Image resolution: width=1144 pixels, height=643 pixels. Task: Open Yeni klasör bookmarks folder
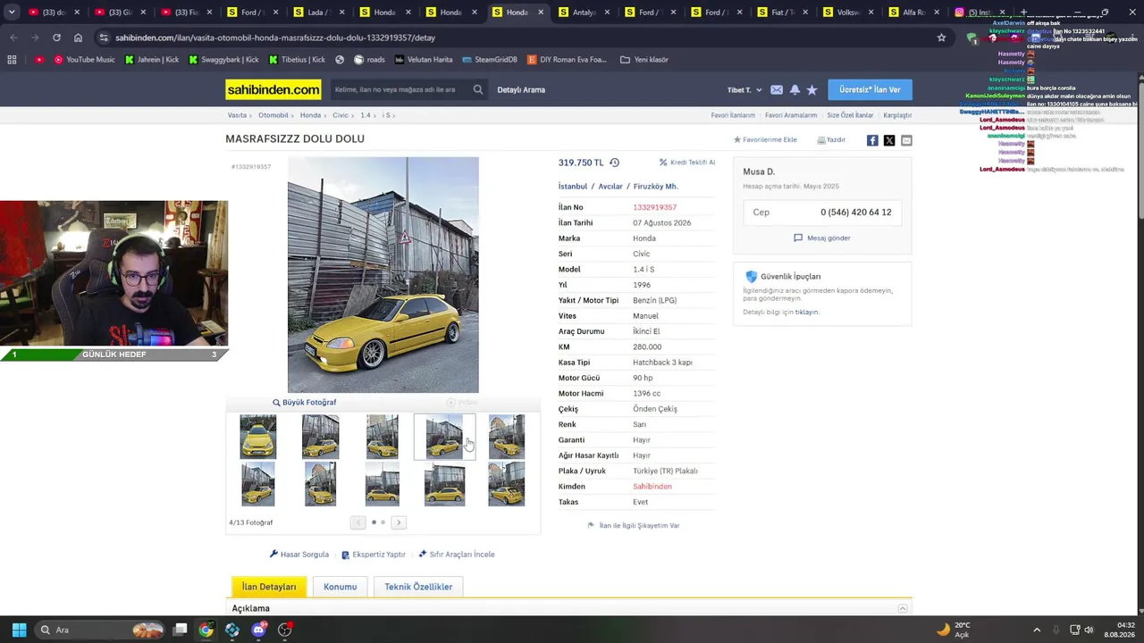(x=644, y=60)
